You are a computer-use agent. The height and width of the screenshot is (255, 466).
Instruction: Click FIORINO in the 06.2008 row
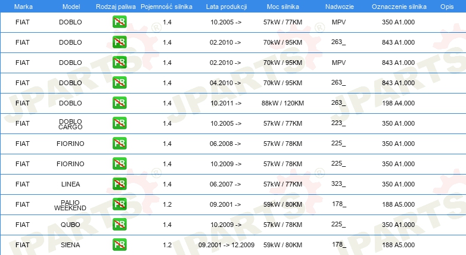point(70,144)
